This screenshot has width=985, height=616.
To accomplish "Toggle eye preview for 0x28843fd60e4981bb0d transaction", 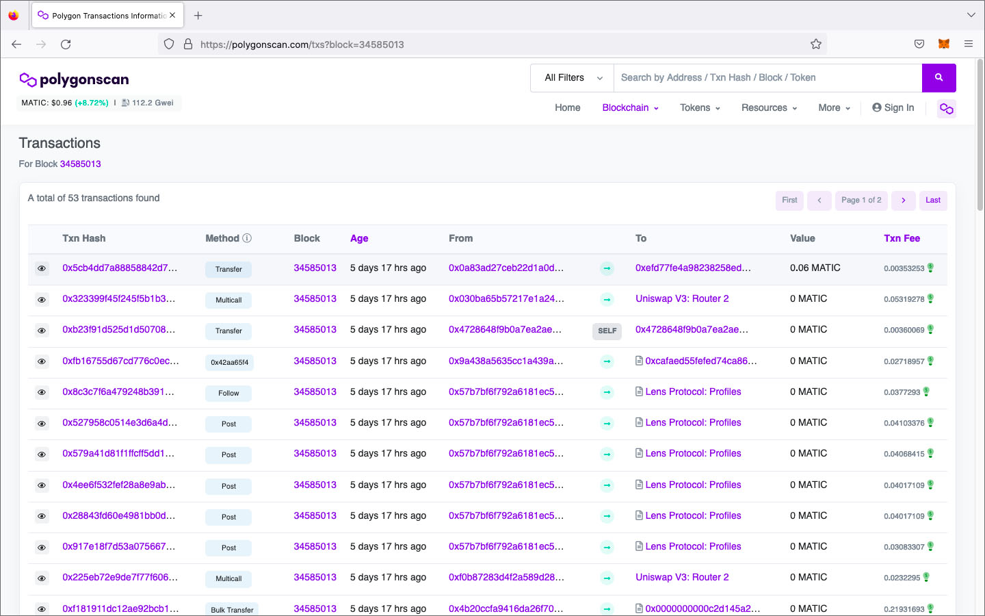I will 42,516.
